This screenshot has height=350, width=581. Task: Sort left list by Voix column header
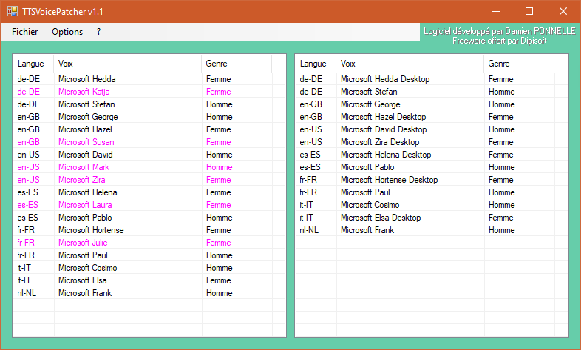[x=128, y=64]
